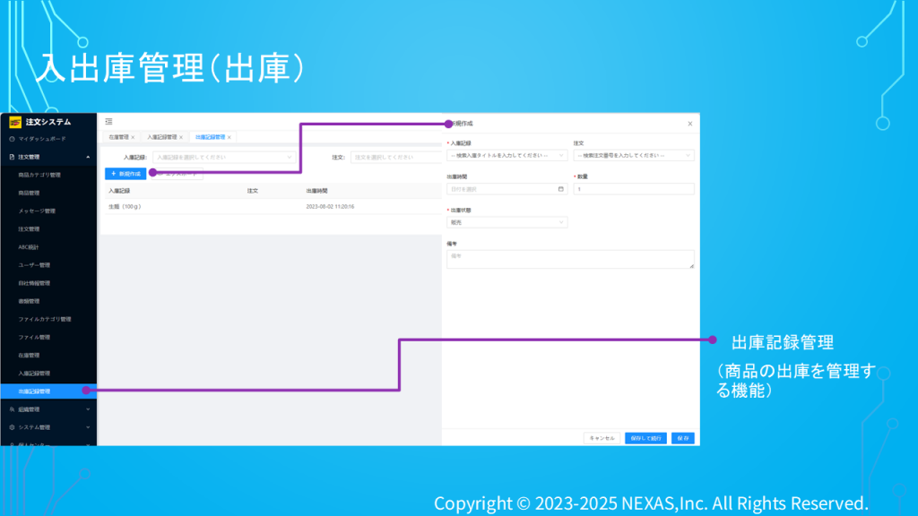Open 商品管理 menu item
This screenshot has height=516, width=918.
[29, 193]
